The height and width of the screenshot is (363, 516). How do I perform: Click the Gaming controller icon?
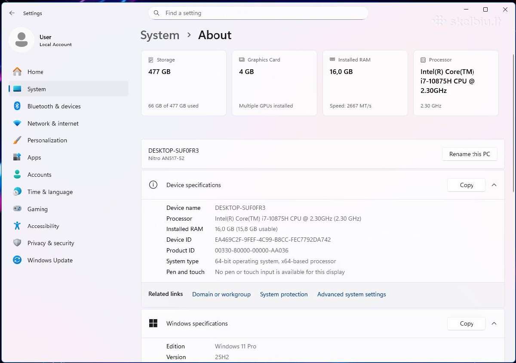point(17,209)
